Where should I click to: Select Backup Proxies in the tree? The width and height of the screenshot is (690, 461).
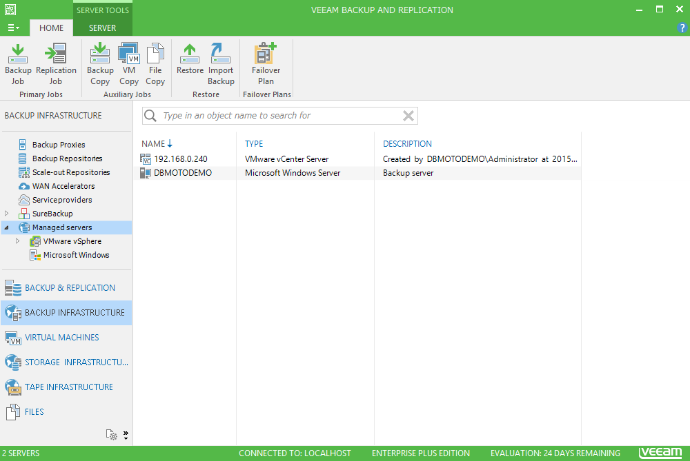(59, 145)
